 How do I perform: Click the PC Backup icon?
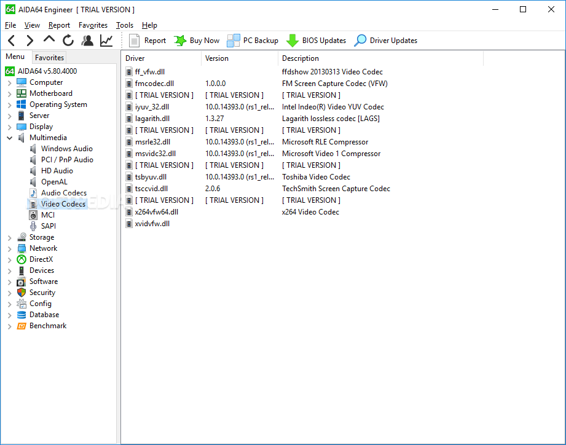[x=233, y=41]
